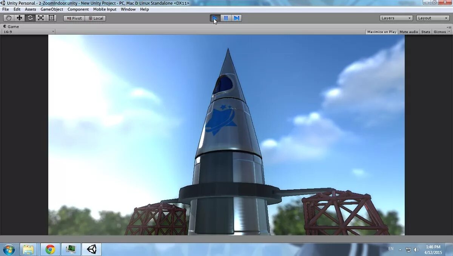Select the Move tool
The height and width of the screenshot is (256, 453).
pyautogui.click(x=19, y=18)
